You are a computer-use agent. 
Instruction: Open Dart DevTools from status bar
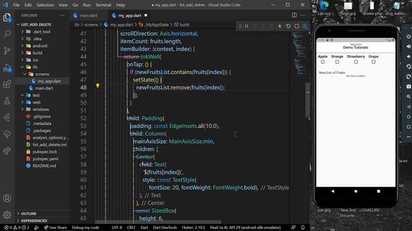165,227
